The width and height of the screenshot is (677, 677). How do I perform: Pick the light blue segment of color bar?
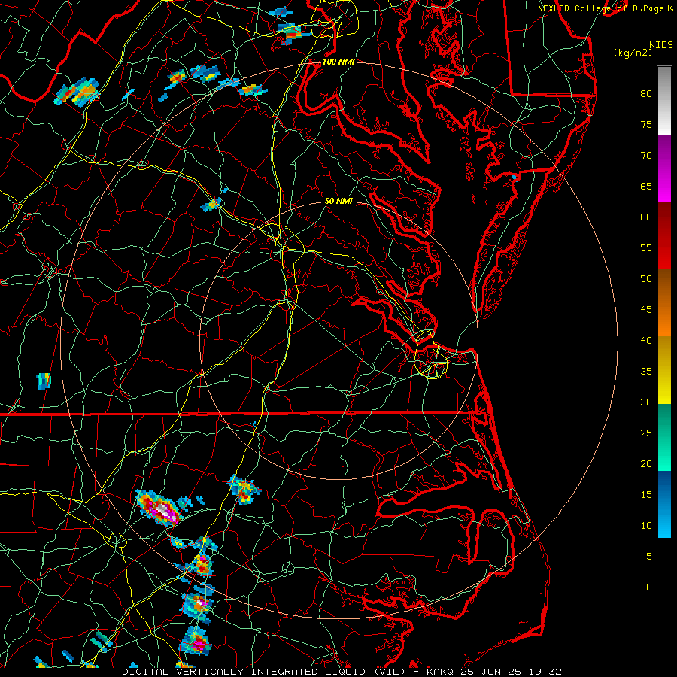[x=664, y=521]
